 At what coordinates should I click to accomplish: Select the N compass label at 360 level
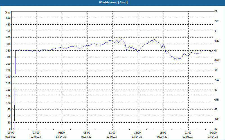[216, 51]
